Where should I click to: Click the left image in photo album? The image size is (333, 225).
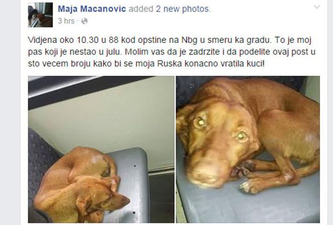pyautogui.click(x=101, y=149)
